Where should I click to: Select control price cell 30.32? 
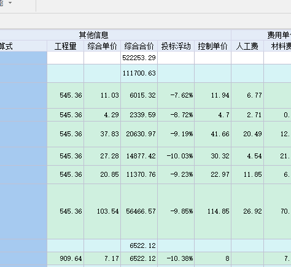213,156
